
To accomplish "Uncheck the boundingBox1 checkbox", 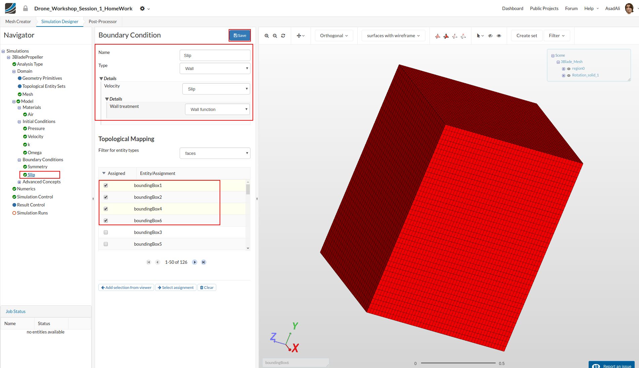I will [106, 185].
